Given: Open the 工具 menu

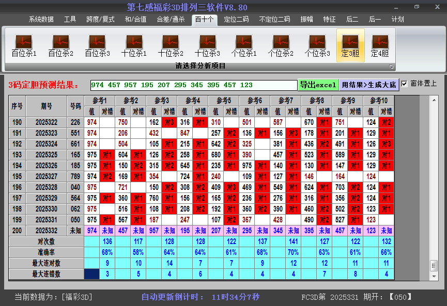Looking at the screenshot, I should 70,19.
